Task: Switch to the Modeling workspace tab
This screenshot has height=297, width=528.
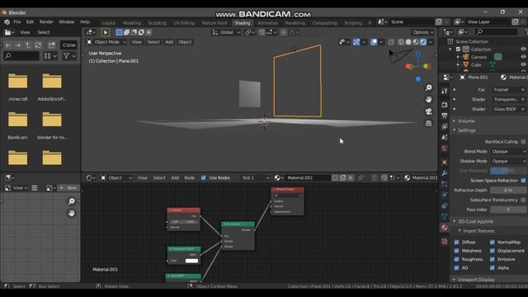Action: click(132, 23)
